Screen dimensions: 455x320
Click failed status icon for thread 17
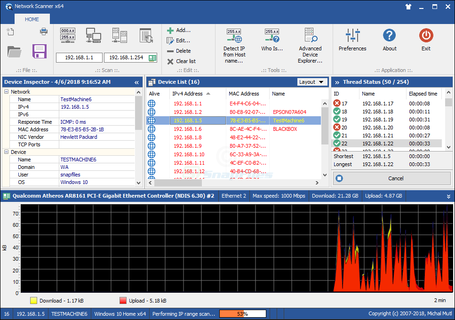pyautogui.click(x=336, y=103)
